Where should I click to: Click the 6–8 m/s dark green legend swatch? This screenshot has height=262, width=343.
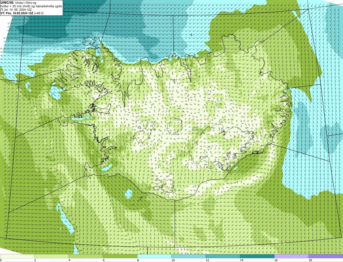coord(120,256)
